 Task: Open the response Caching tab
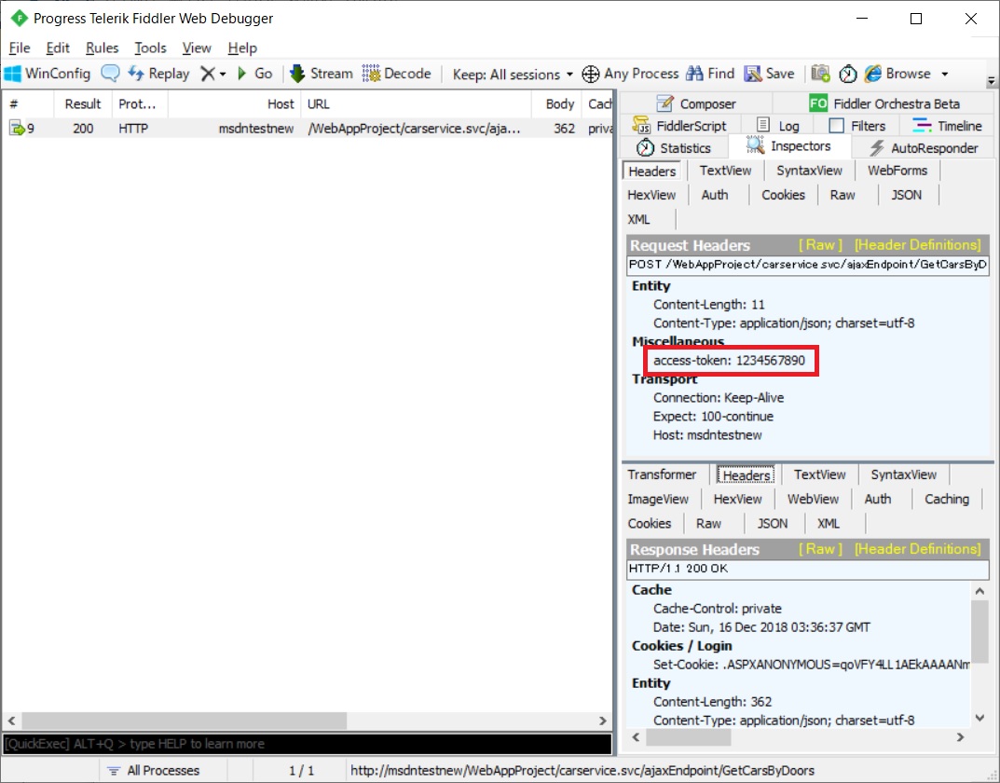coord(947,500)
